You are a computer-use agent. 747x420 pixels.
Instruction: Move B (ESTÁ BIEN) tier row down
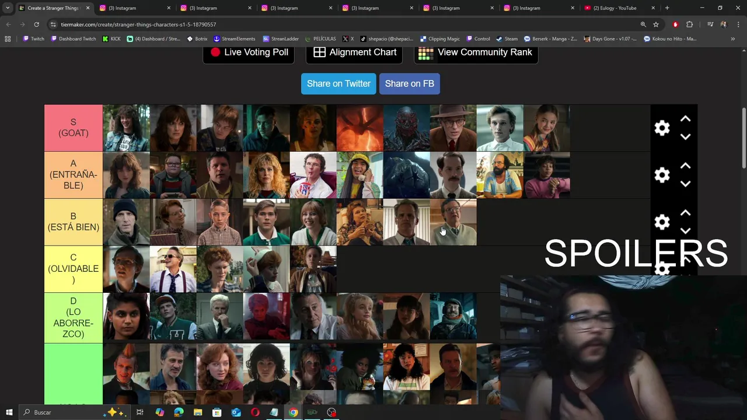pos(686,230)
